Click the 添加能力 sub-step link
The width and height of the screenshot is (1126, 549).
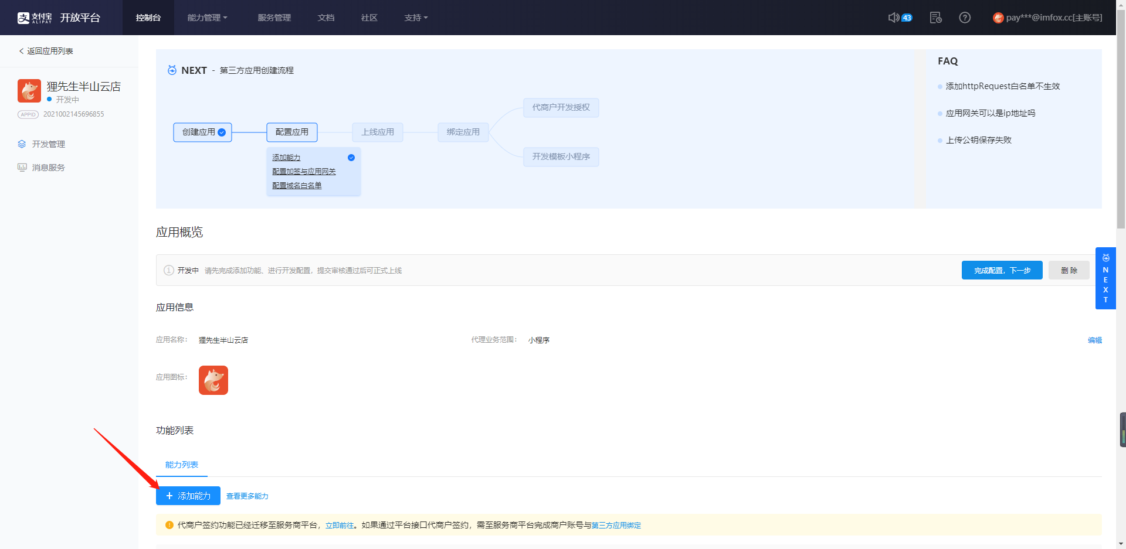coord(286,158)
